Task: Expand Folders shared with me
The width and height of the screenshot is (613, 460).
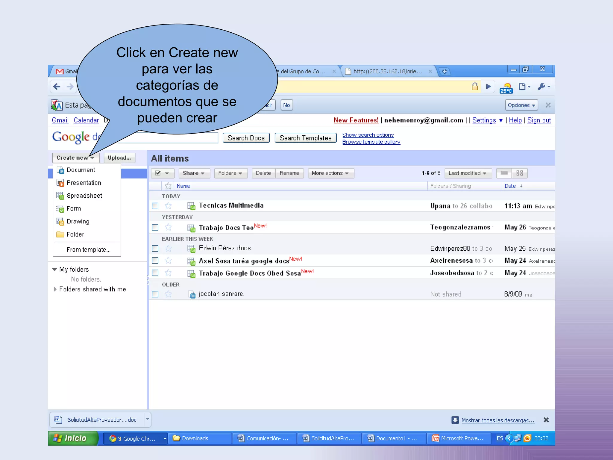Action: pyautogui.click(x=55, y=289)
